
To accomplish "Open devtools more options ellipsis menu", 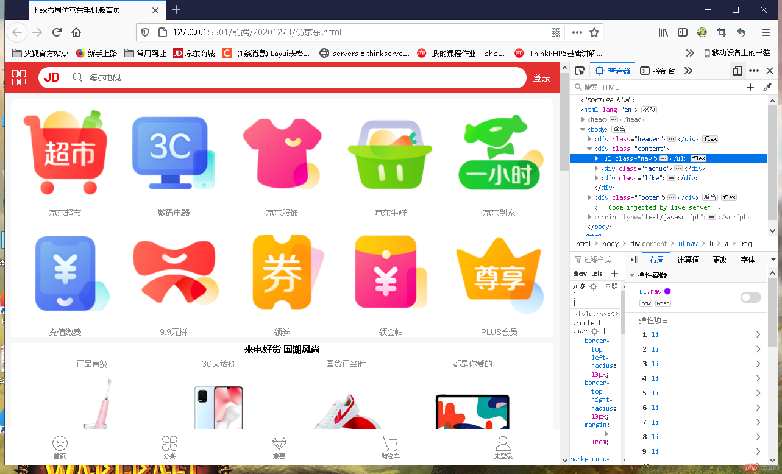I will 754,71.
